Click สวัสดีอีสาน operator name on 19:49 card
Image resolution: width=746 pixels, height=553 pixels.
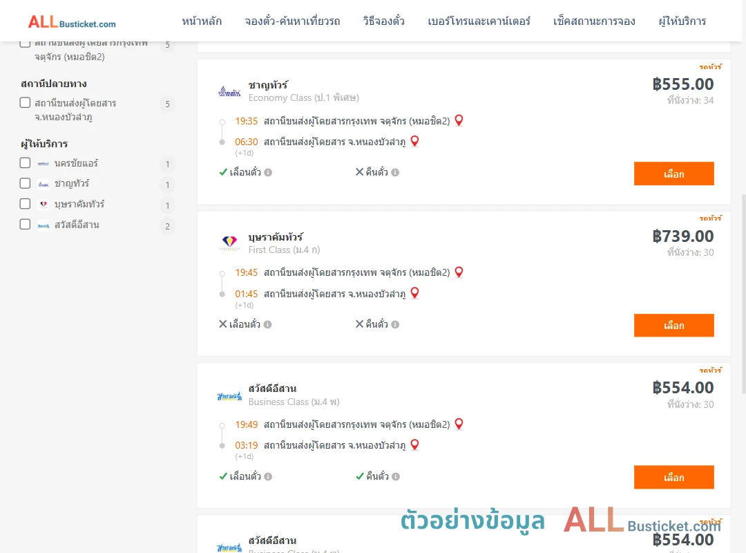(272, 388)
